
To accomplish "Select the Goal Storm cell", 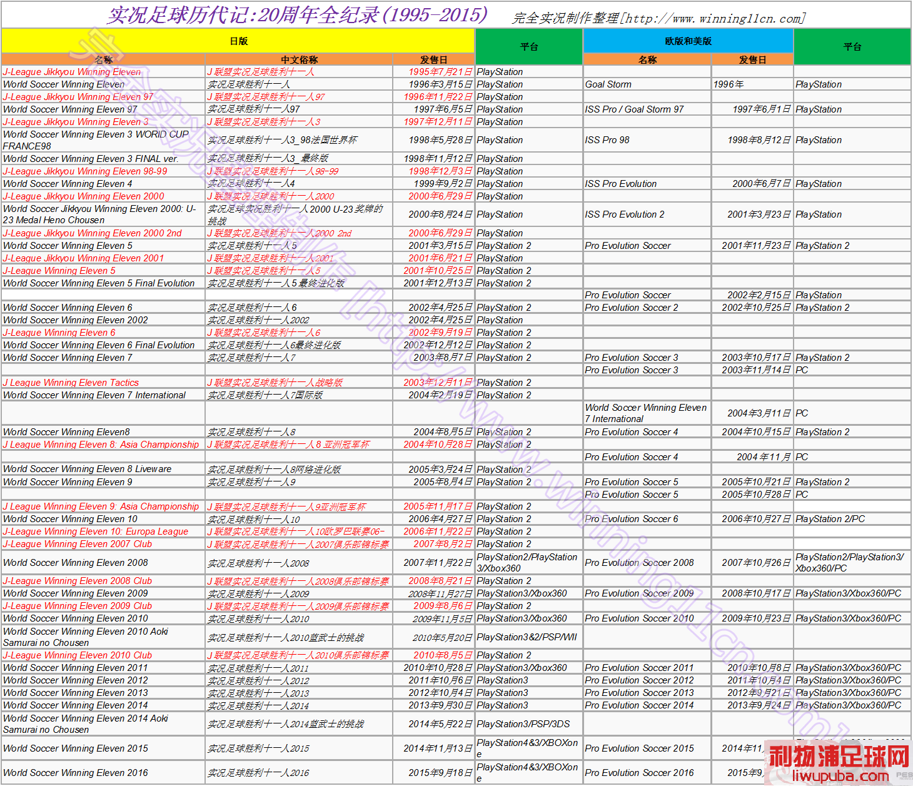I will [x=647, y=84].
